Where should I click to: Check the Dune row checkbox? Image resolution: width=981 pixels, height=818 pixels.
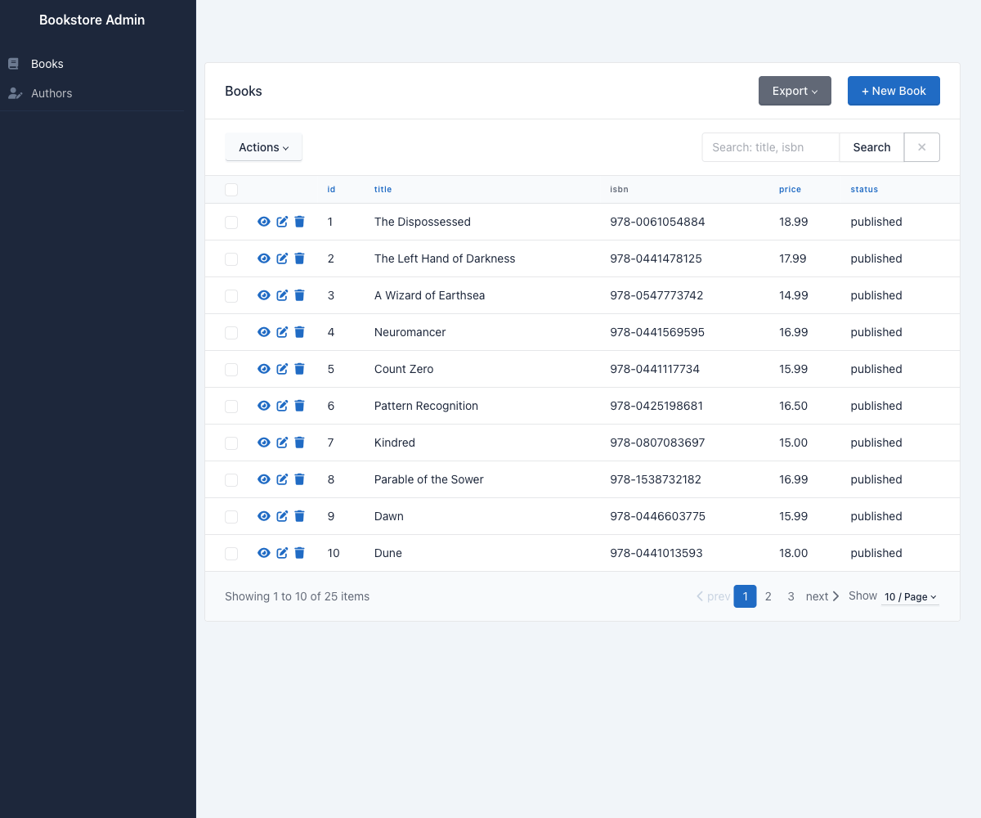[x=231, y=554]
